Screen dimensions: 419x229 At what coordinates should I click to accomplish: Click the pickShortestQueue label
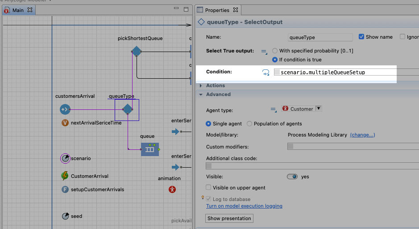tap(140, 38)
